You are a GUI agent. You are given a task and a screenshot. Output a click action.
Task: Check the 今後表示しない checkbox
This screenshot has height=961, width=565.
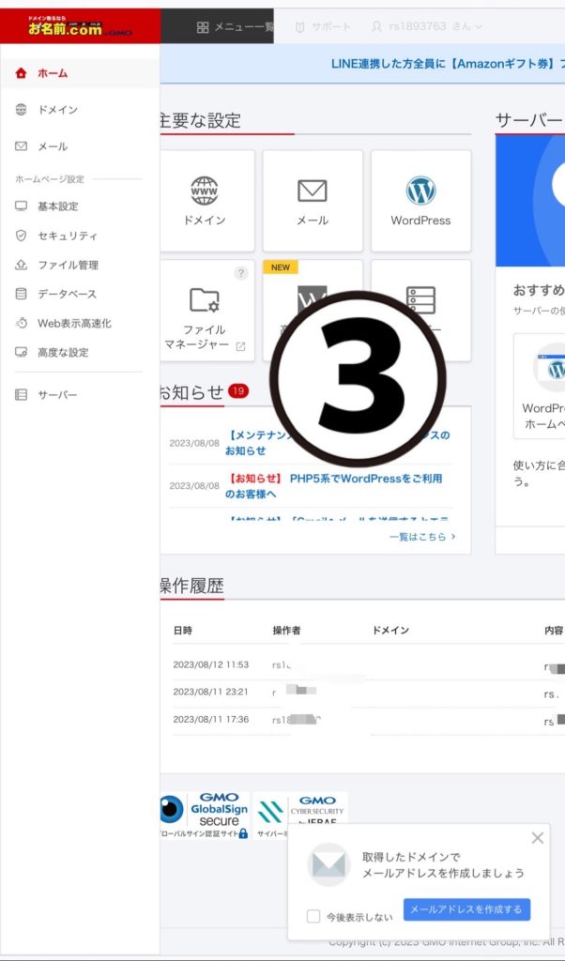[x=313, y=916]
